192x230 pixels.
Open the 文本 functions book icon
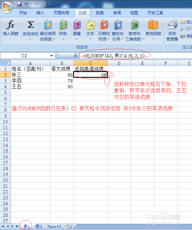coord(91,25)
